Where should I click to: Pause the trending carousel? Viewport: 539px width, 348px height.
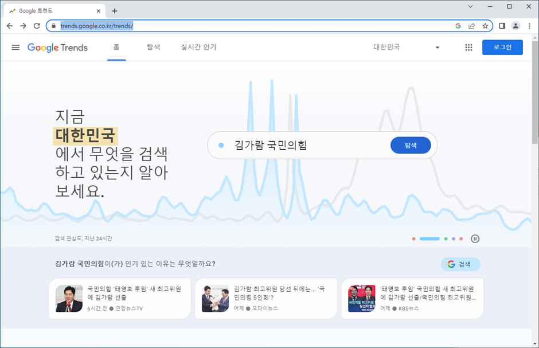click(475, 238)
